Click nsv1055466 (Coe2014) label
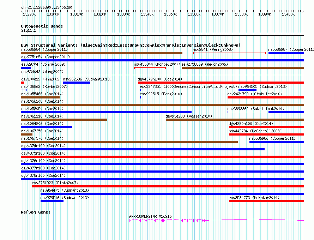Screen dimensions: 314x240 point(42,94)
